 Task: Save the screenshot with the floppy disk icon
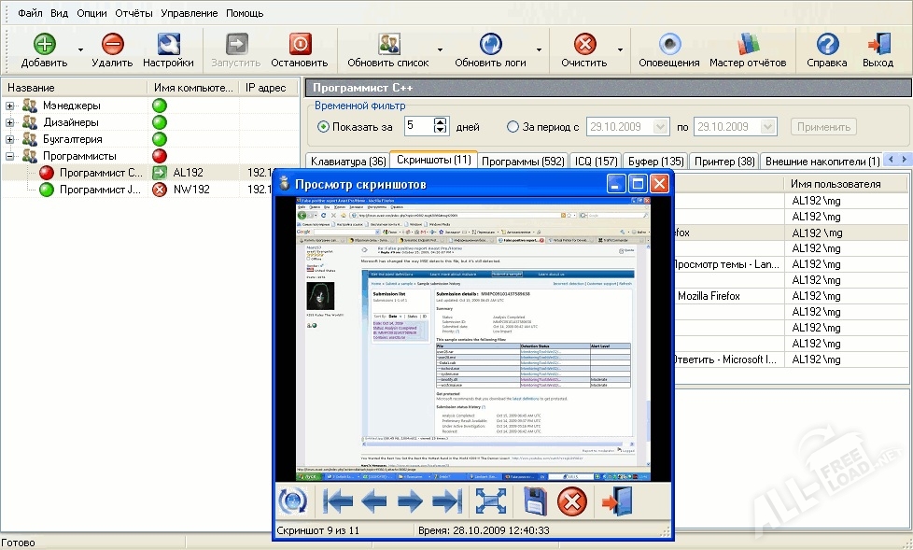(534, 501)
